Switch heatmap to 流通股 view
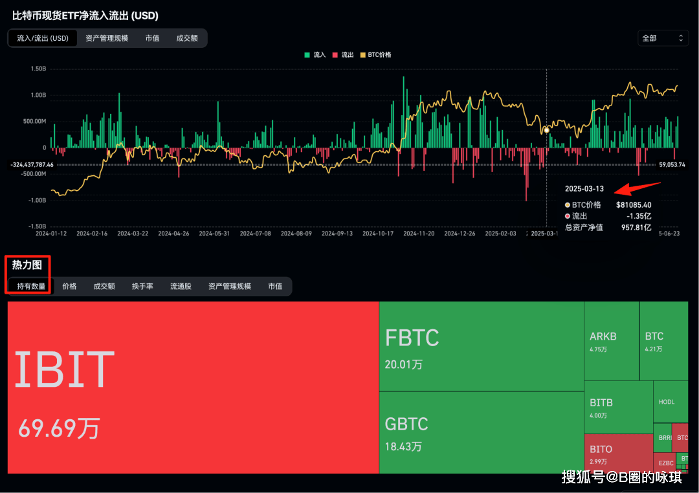 [x=181, y=286]
